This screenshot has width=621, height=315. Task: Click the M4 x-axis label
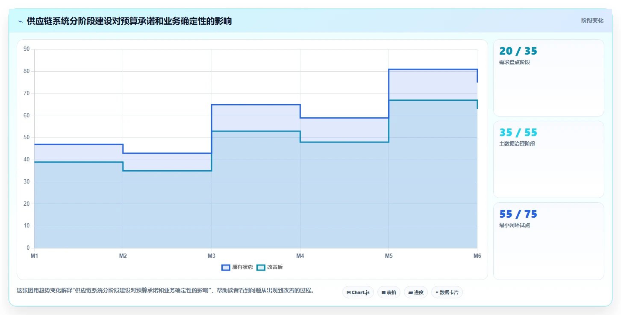click(x=300, y=256)
